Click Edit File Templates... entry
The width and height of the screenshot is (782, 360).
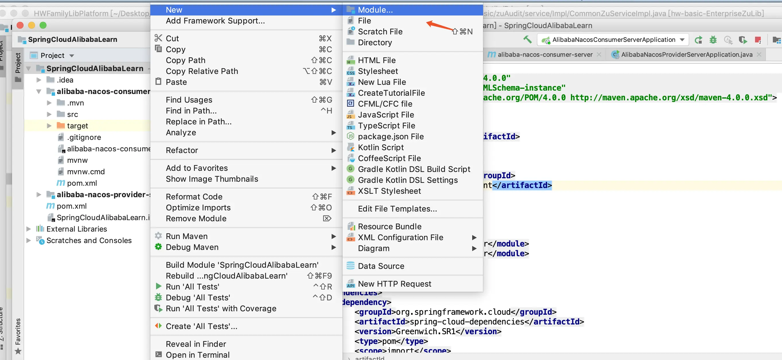click(x=397, y=209)
